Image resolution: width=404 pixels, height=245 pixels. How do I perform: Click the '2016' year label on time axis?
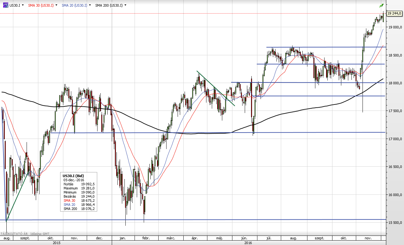(x=248, y=242)
